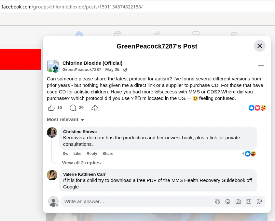Reply to Christine Shreve's comment
Image resolution: width=275 pixels, height=221 pixels.
coord(92,154)
